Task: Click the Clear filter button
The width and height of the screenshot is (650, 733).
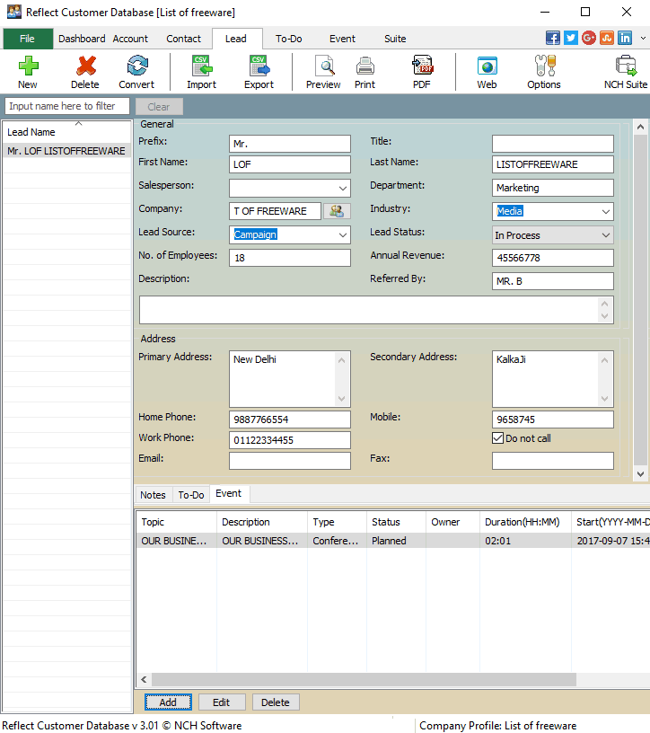Action: coord(159,107)
